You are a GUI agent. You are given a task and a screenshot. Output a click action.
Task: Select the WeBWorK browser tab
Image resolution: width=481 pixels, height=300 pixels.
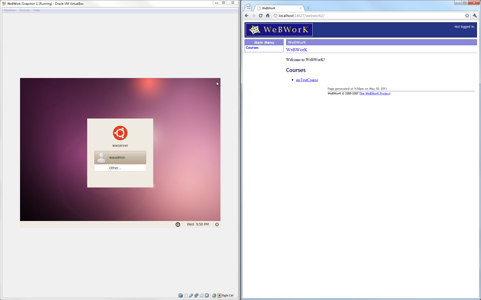[x=279, y=8]
